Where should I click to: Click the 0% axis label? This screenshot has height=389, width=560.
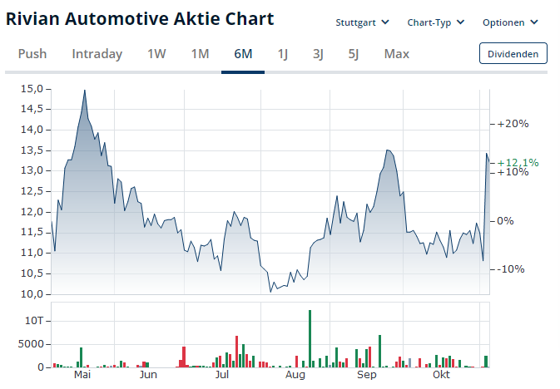click(505, 221)
